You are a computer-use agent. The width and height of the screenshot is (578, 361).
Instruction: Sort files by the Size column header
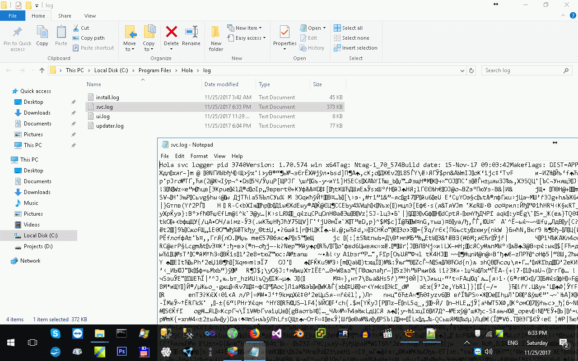coord(317,84)
